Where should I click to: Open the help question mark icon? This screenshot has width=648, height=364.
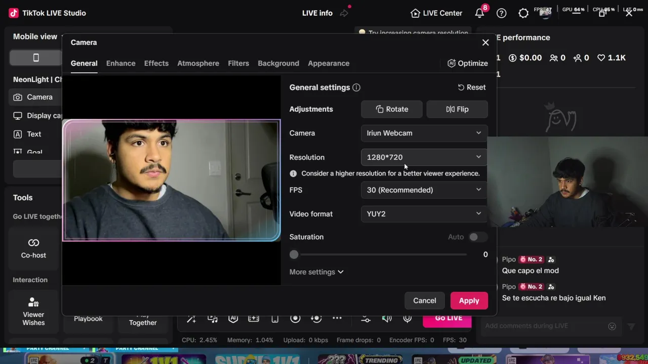[x=501, y=13]
